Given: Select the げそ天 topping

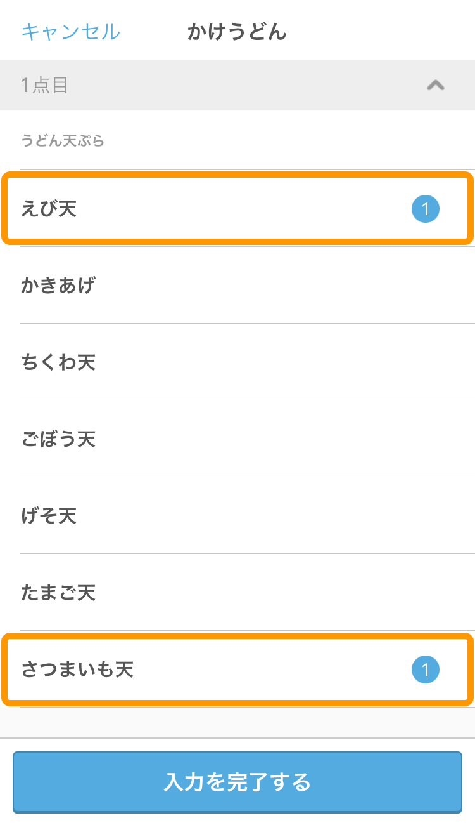Looking at the screenshot, I should 237,516.
